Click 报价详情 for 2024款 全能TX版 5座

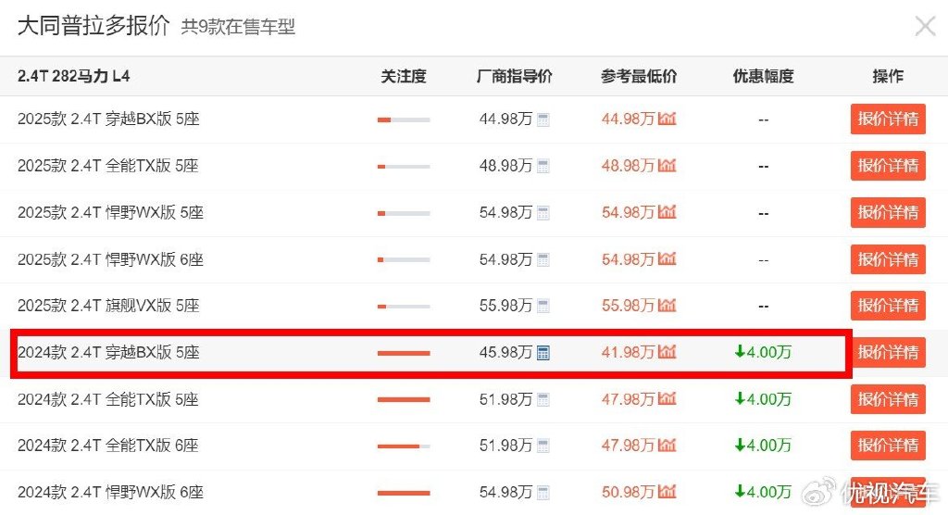coord(888,399)
